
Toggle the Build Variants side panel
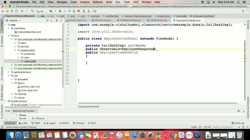pos(2,93)
